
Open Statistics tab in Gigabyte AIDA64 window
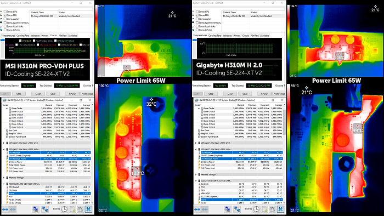tap(265, 36)
